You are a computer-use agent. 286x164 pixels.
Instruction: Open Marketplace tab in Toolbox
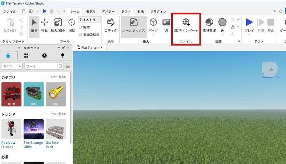[x=8, y=55]
